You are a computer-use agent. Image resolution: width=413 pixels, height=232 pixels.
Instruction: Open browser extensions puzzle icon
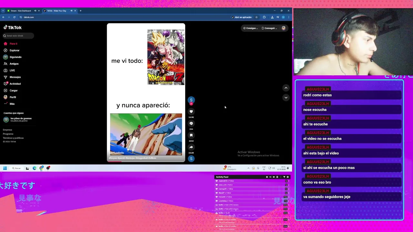[264, 17]
